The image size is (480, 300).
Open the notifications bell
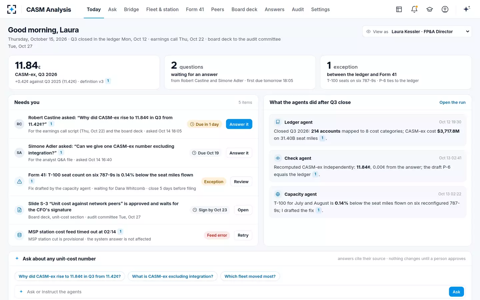pos(414,9)
